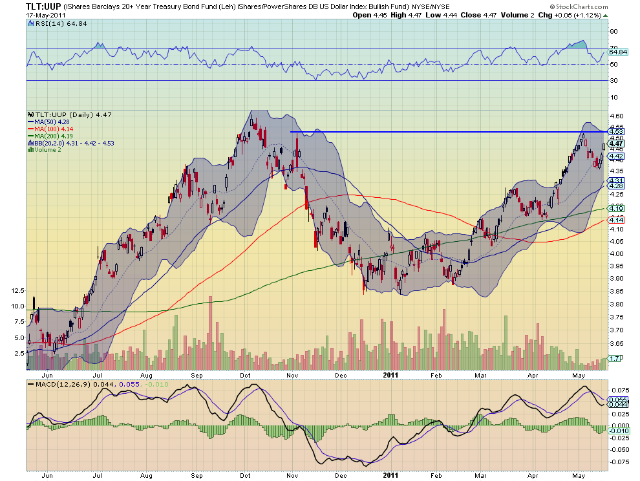The width and height of the screenshot is (640, 481).
Task: Click the Sep label on the bottom MACD axis
Action: tap(197, 476)
